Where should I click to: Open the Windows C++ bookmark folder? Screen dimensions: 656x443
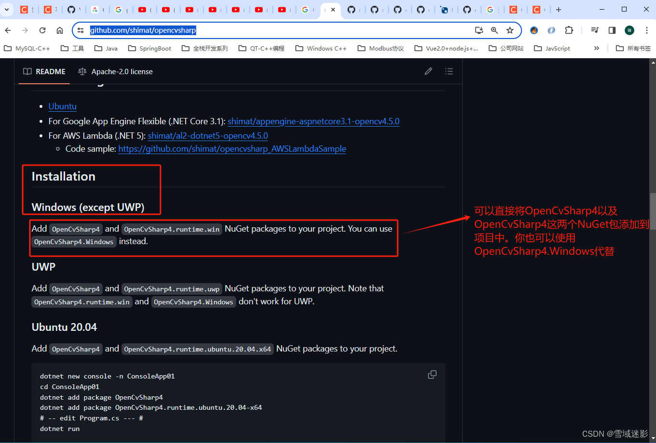point(321,48)
